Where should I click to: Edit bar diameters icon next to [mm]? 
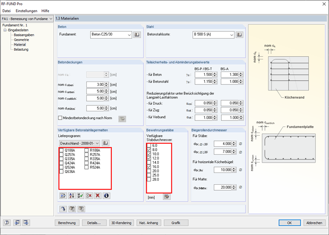167,197
